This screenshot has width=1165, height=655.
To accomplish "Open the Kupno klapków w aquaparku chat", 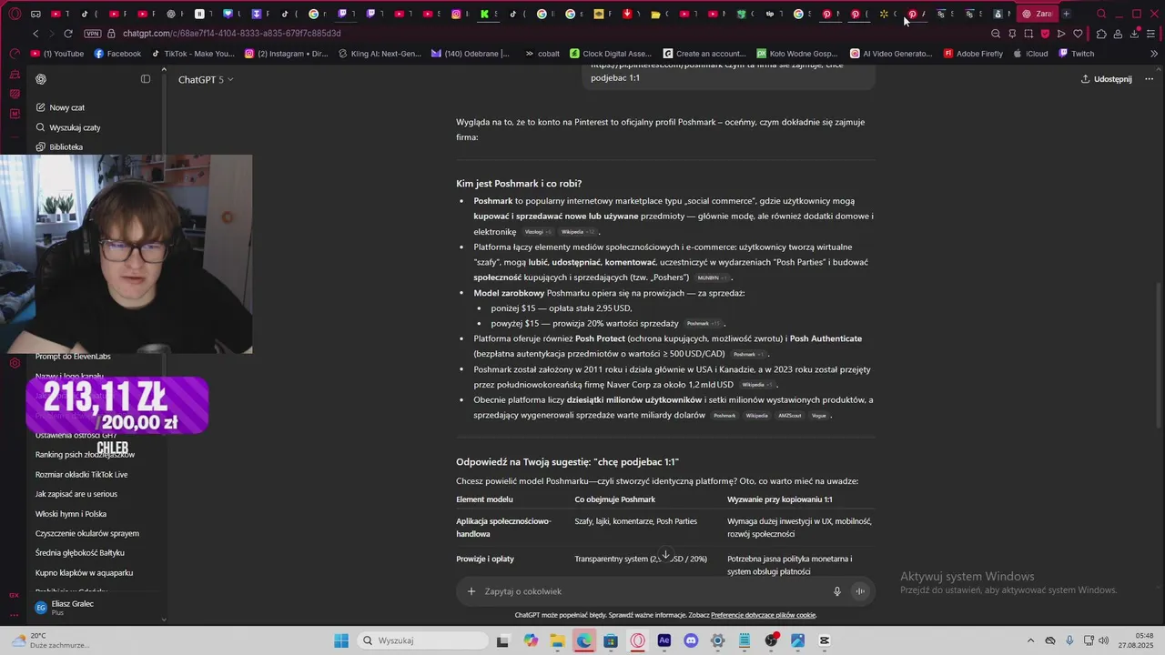I will pos(84,573).
